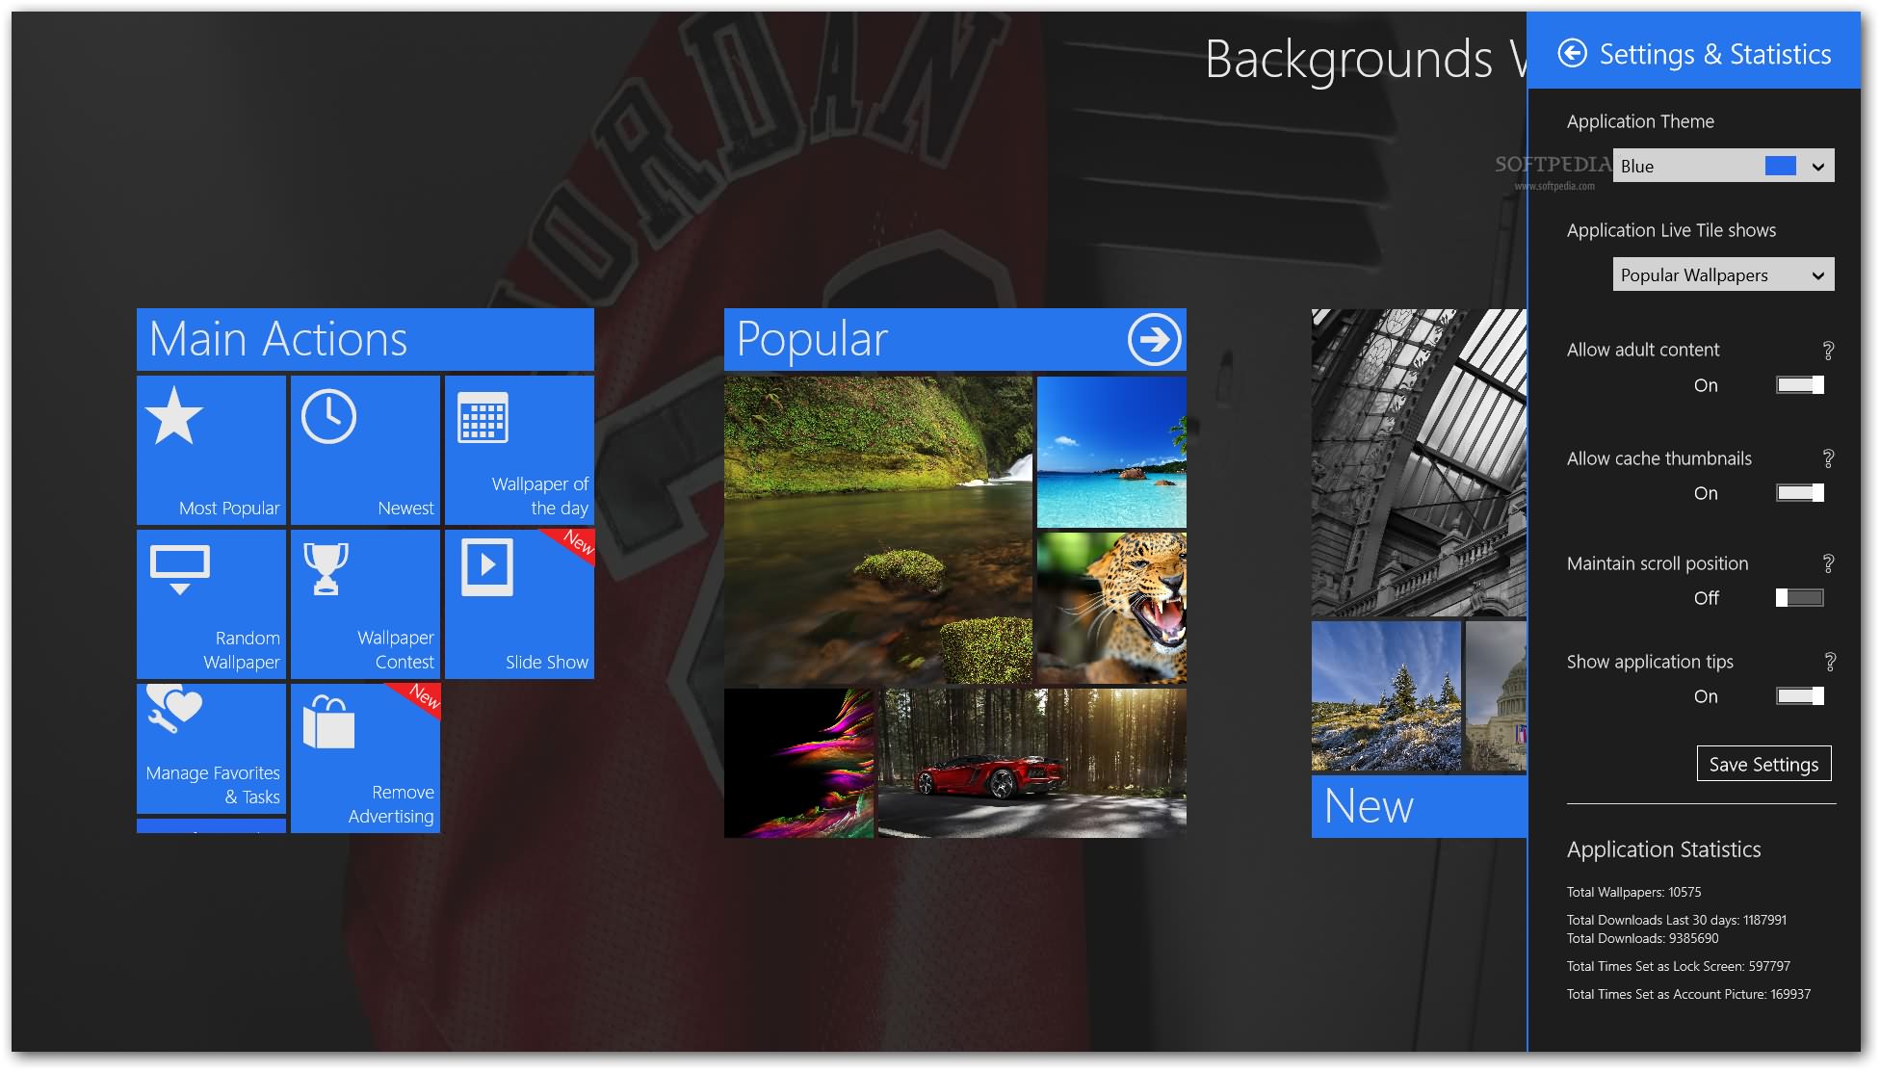1880x1071 pixels.
Task: Open the Capitol building wallpaper thumbnail
Action: coord(1496,695)
